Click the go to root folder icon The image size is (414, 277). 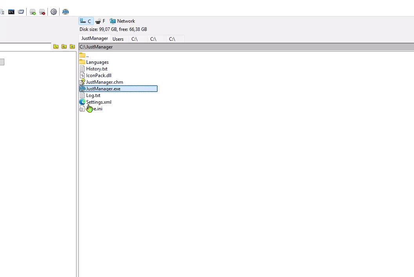(x=56, y=47)
